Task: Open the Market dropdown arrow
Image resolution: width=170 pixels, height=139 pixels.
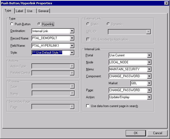Action: pyautogui.click(x=149, y=83)
